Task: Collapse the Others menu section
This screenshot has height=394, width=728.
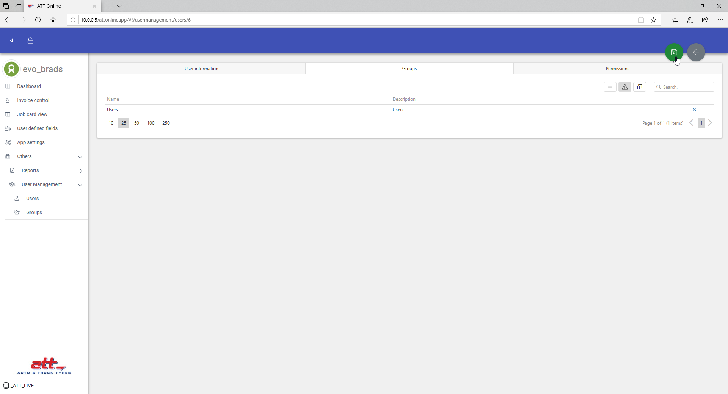Action: (80, 157)
